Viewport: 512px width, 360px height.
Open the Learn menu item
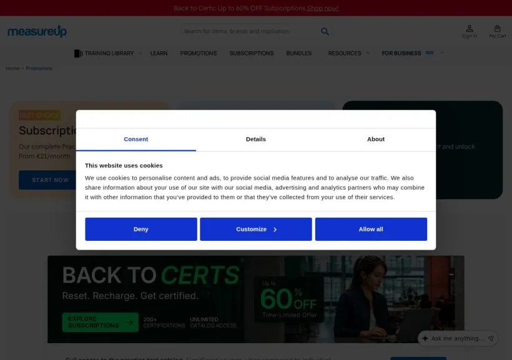(x=159, y=53)
